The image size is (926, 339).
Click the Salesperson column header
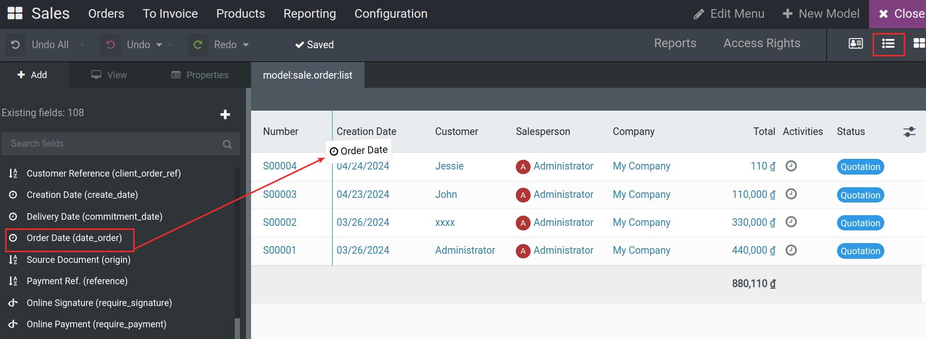543,131
